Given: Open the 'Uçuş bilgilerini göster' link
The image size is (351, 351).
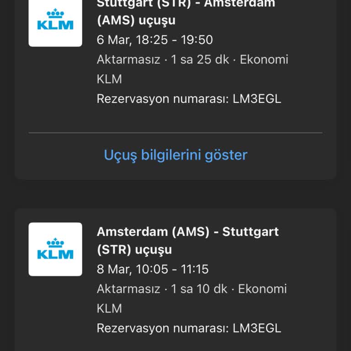Looking at the screenshot, I should click(175, 155).
